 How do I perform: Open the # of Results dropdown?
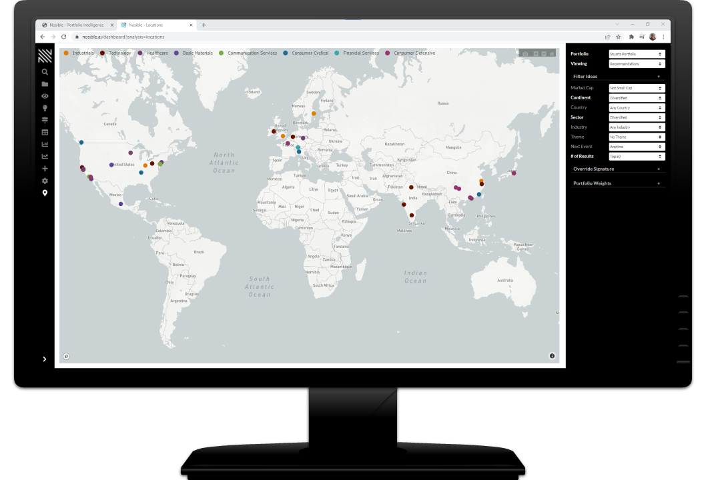(x=637, y=156)
